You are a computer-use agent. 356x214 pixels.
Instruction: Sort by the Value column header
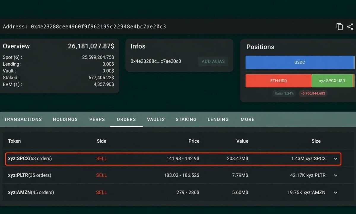point(242,141)
